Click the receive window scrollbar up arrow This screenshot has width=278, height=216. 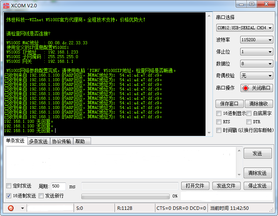(x=209, y=16)
